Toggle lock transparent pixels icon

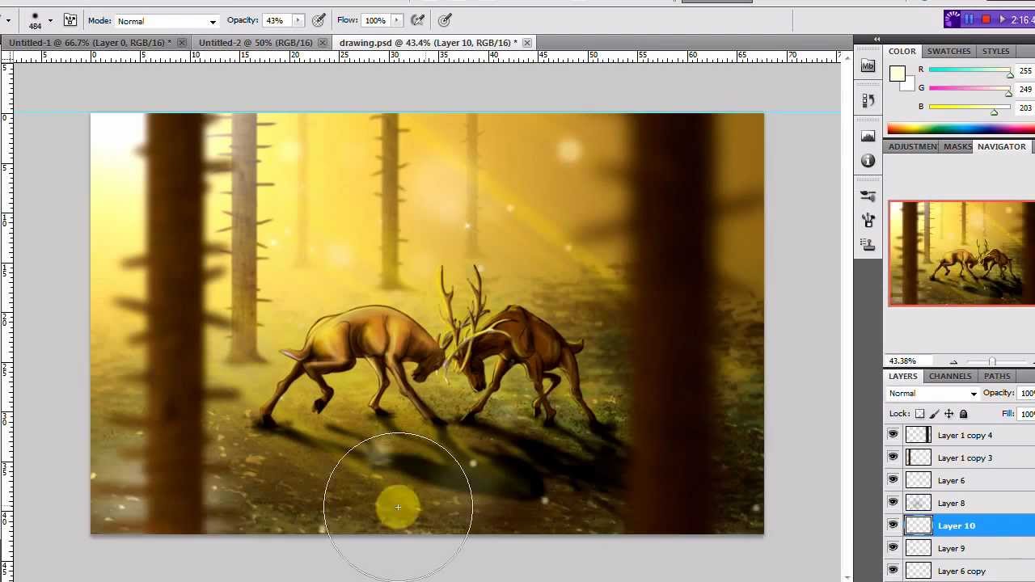919,414
